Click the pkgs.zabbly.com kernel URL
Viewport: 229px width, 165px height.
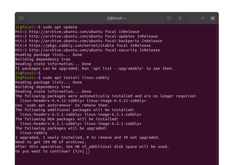pos(71,45)
